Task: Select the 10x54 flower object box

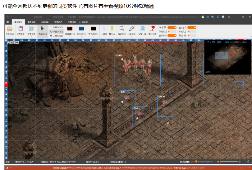Action: [x=140, y=117]
